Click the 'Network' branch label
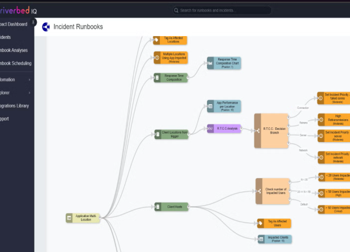 (303, 150)
